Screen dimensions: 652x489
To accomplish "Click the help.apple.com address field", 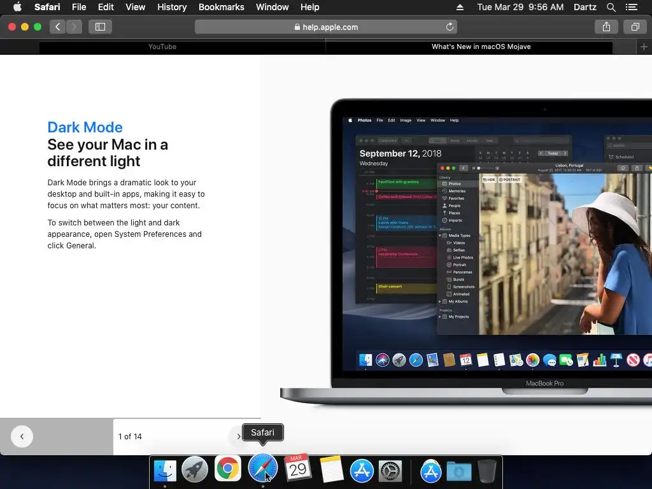I will [x=326, y=27].
